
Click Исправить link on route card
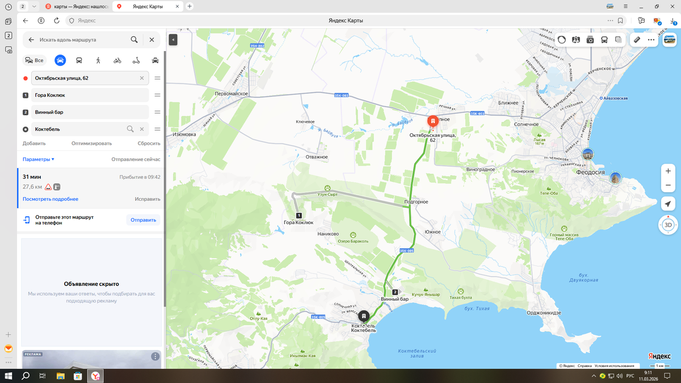pyautogui.click(x=148, y=199)
